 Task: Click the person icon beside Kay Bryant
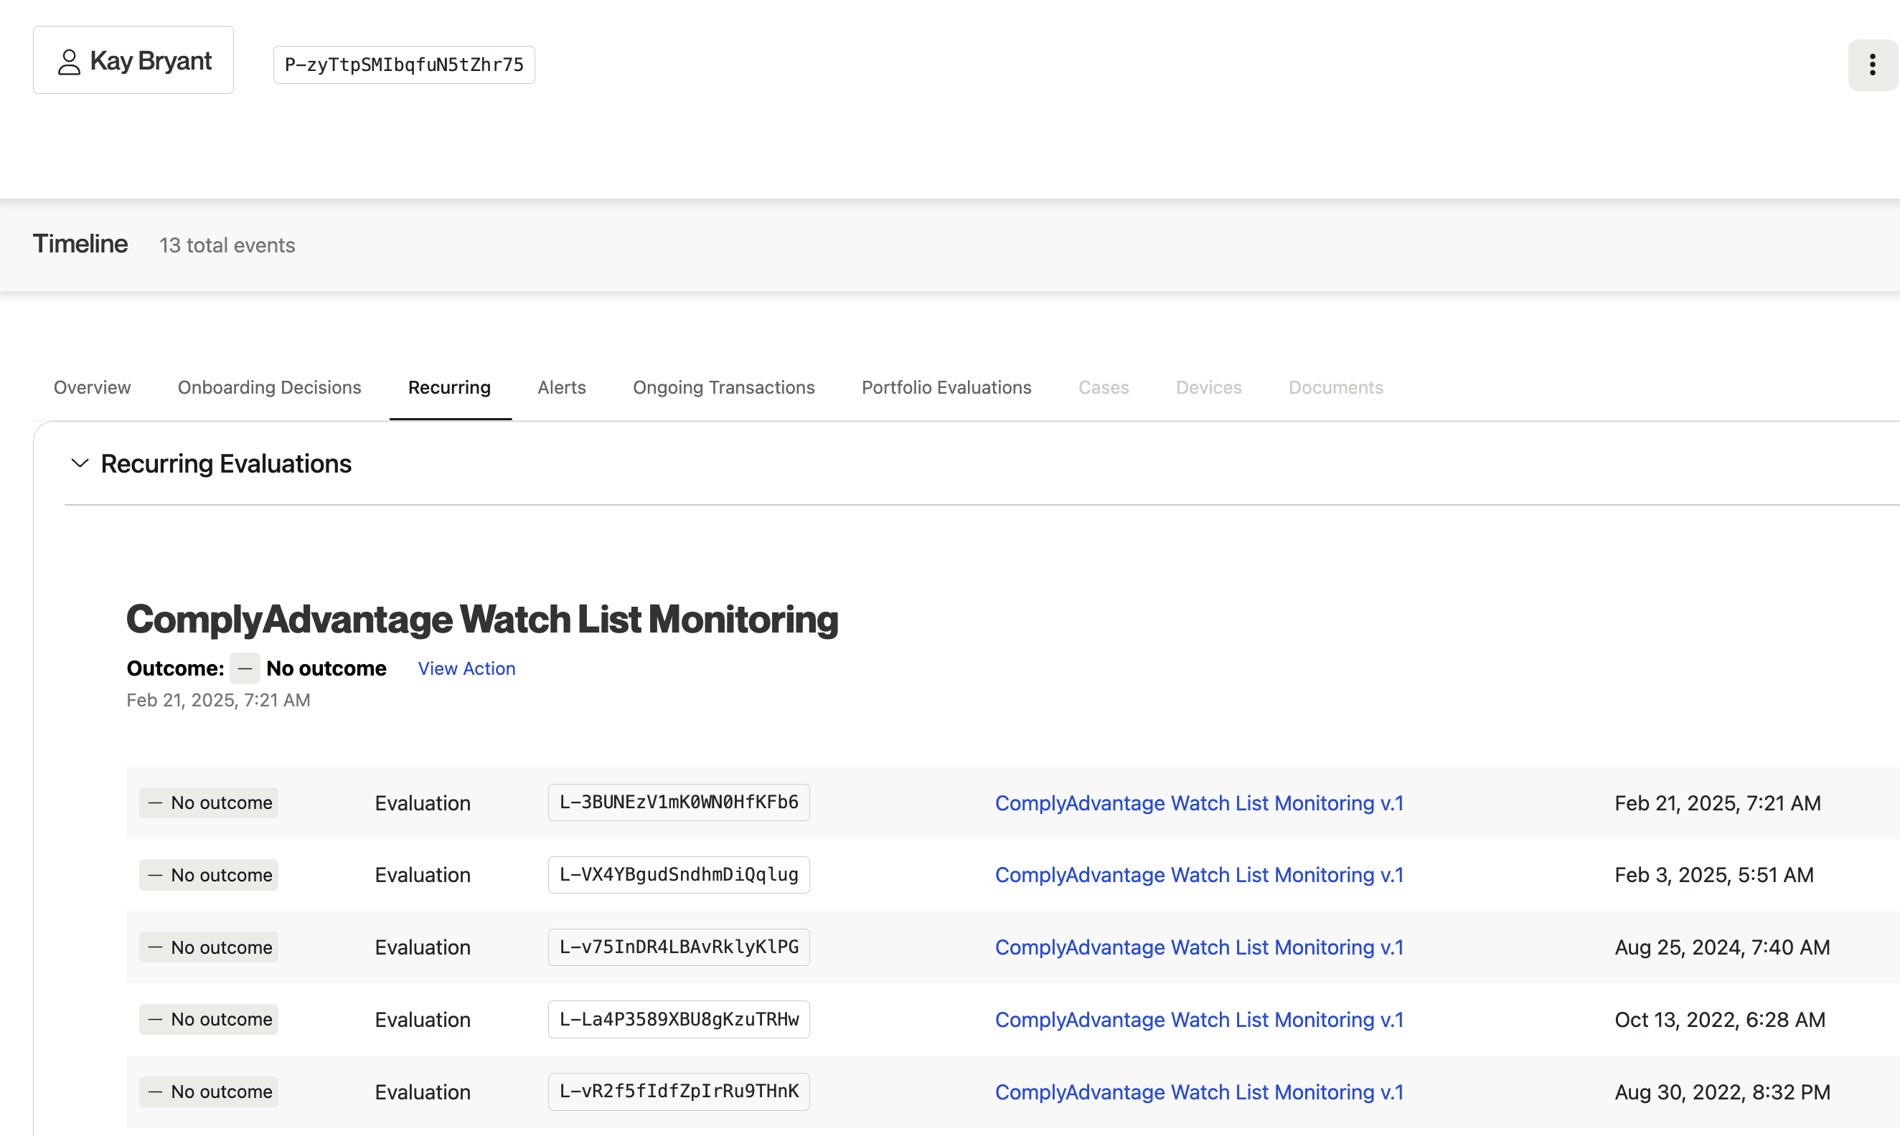point(69,62)
